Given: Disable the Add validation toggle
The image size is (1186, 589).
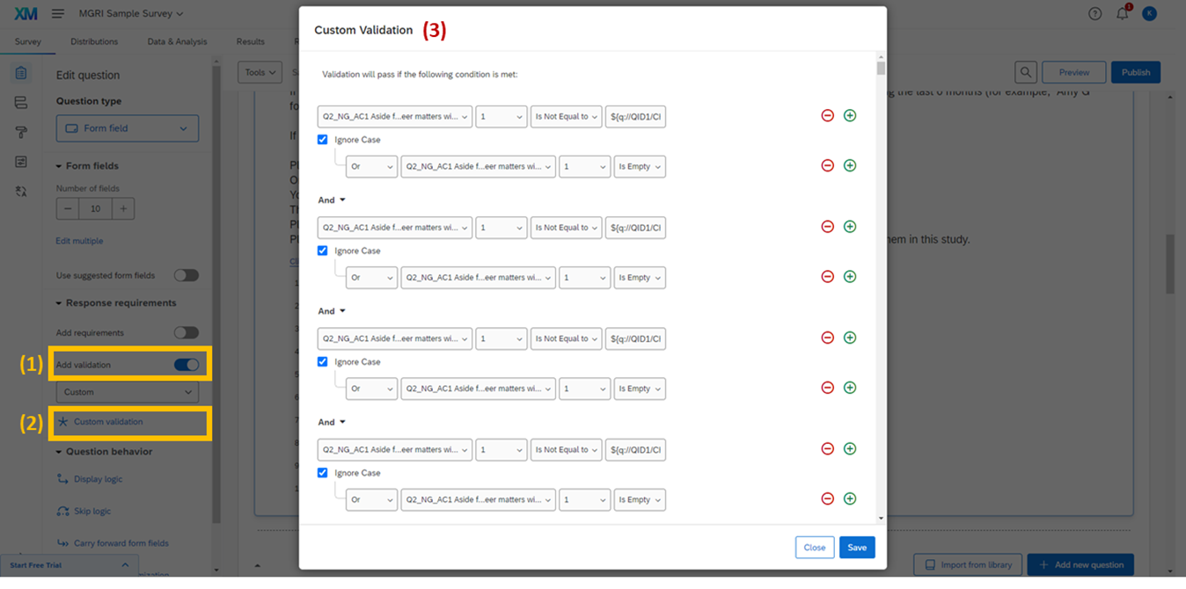Looking at the screenshot, I should [186, 364].
